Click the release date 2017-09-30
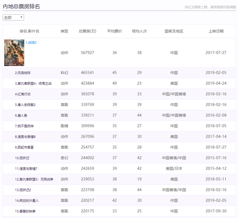 pos(216,211)
